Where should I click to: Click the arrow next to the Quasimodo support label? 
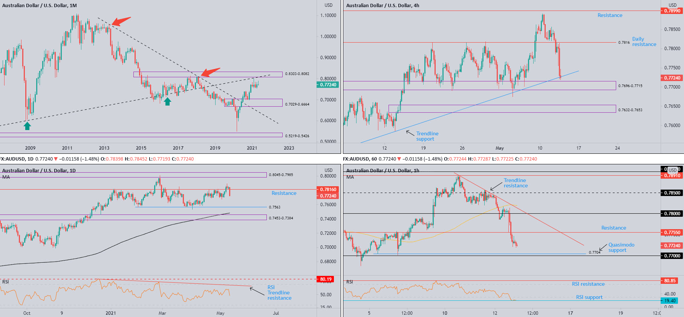click(x=603, y=248)
